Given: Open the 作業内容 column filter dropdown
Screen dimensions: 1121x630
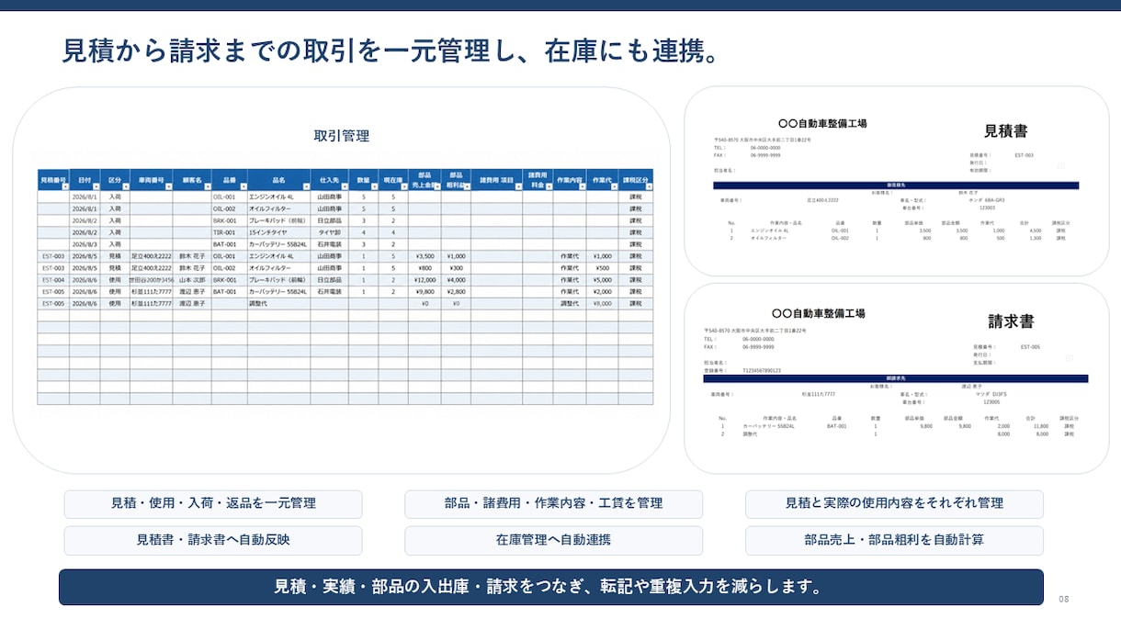Looking at the screenshot, I should (583, 186).
